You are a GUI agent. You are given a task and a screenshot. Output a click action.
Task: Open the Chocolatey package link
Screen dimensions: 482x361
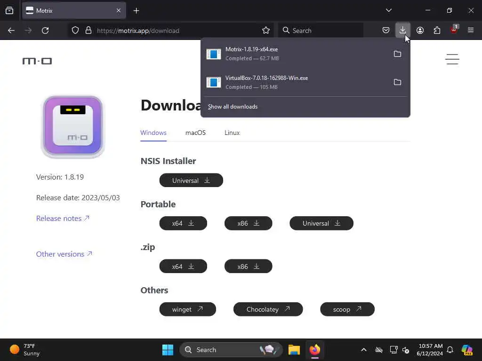click(x=268, y=309)
